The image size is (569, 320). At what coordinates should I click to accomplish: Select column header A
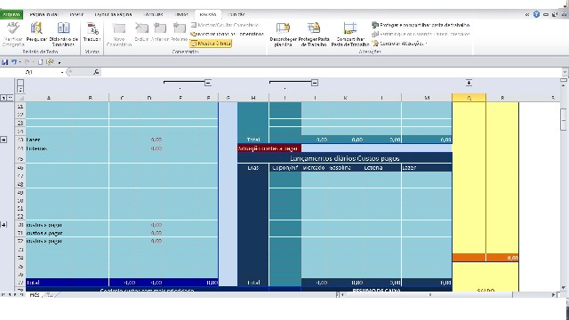pos(49,98)
